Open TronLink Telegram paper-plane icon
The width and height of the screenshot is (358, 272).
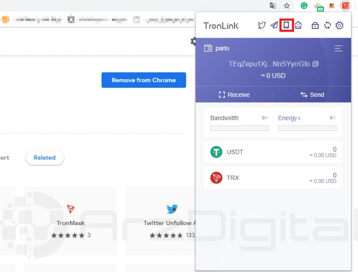[x=274, y=25]
